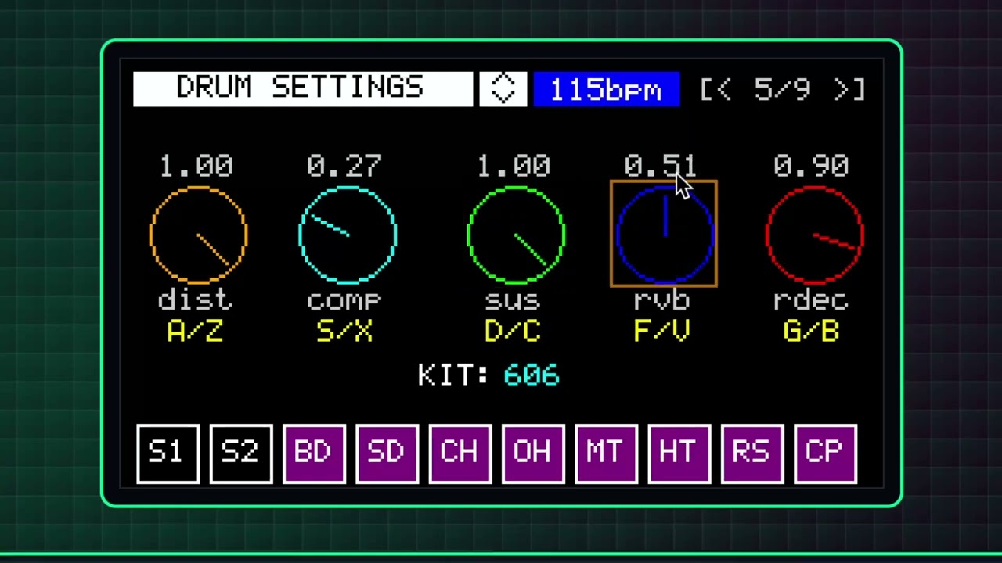Click the D/C key hint
The image size is (1002, 563).
click(x=513, y=332)
